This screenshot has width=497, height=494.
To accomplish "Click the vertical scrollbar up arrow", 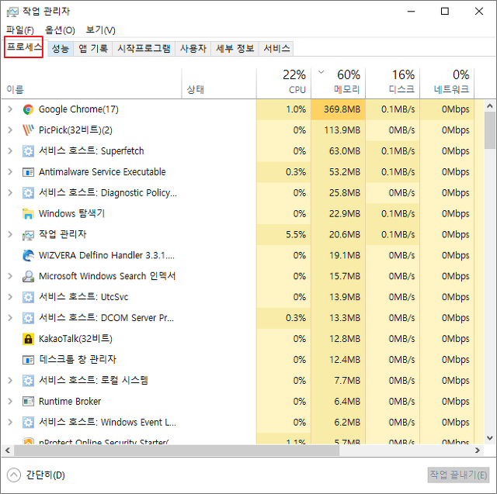I will point(490,106).
